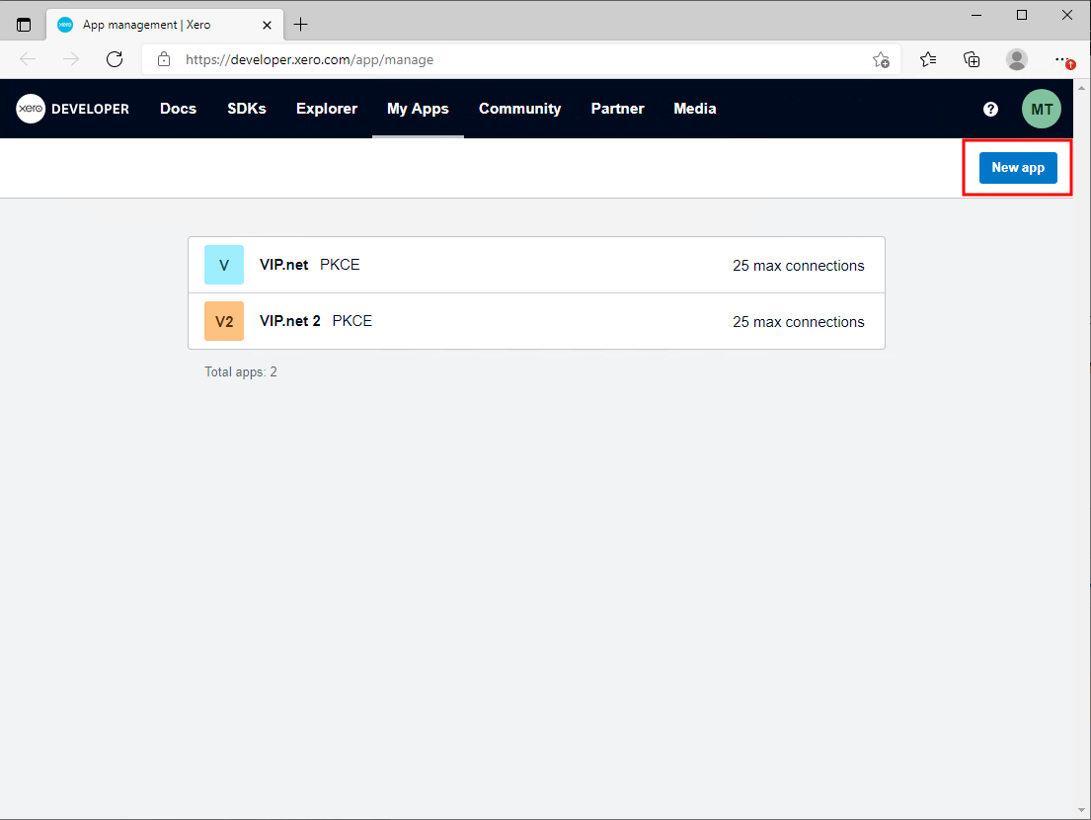
Task: Close the App management tab
Action: (x=267, y=25)
